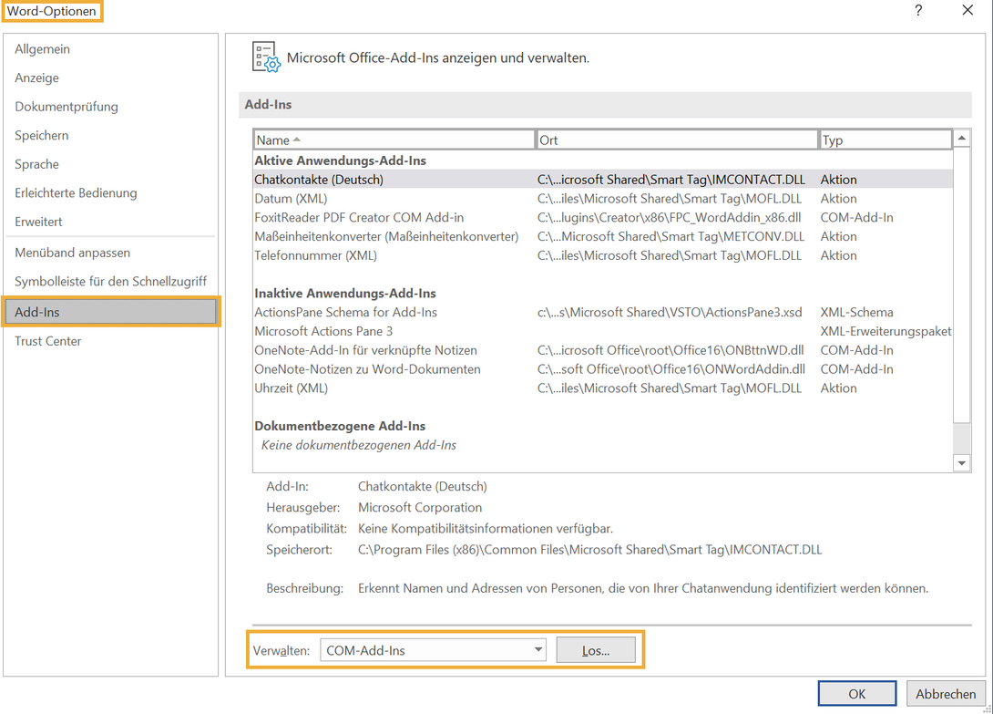Click the list scrollbar up arrow

tap(961, 139)
